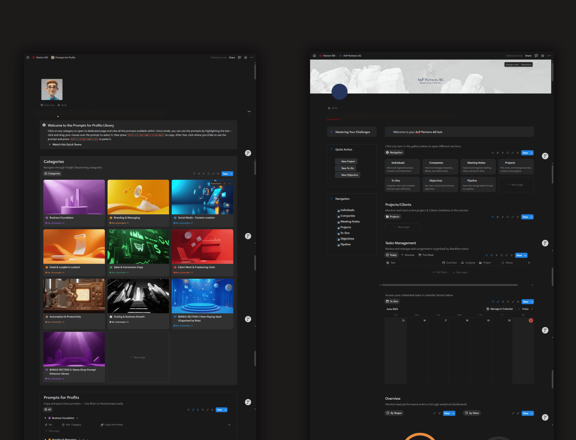
Task: Go to previous period in To-Dos calendar
Action: 519,309
